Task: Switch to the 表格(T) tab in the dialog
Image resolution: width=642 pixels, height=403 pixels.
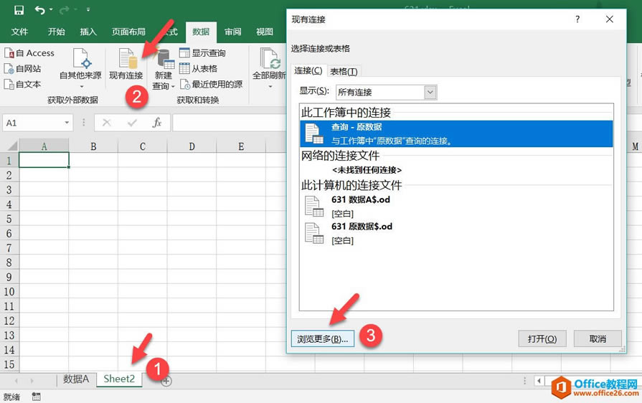Action: click(344, 72)
